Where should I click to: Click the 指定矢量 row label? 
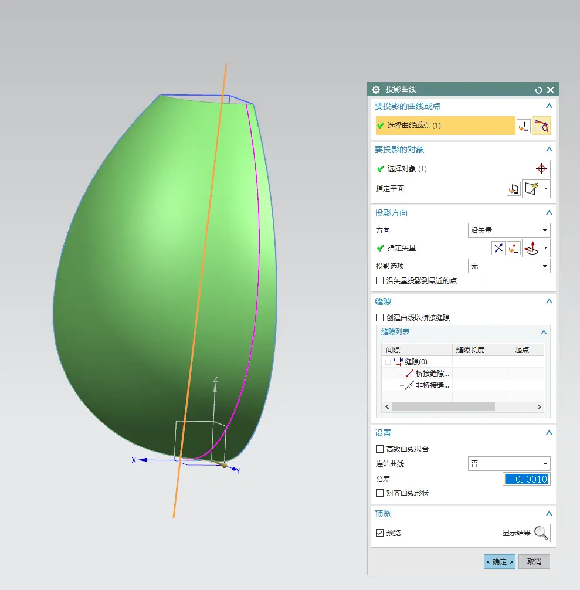[401, 248]
